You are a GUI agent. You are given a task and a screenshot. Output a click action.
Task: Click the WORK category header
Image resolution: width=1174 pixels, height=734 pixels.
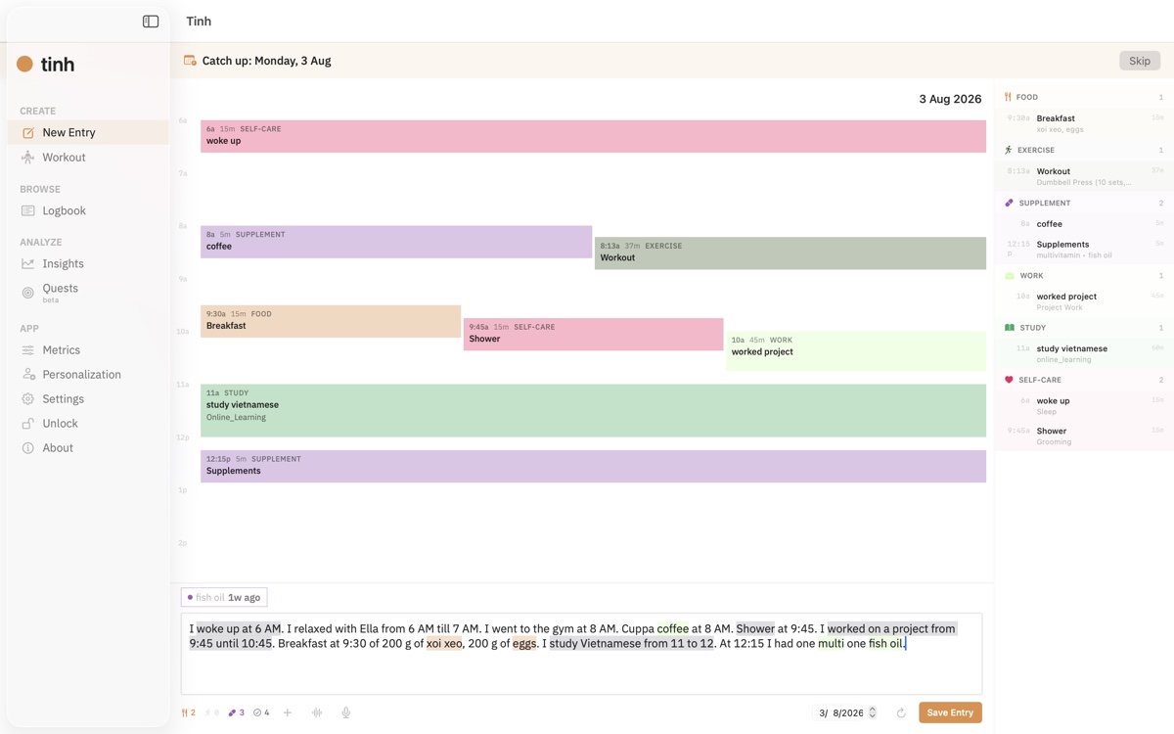[1084, 275]
